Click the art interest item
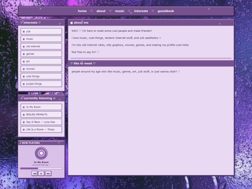Viewport: 252px width, 189px height. click(x=42, y=62)
